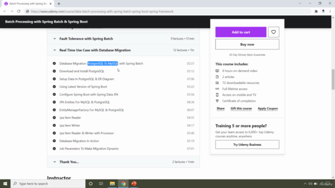The image size is (335, 188).
Task: Click lecture title Configure Spring Boot with Spring Data JPA
Action: pos(88,95)
